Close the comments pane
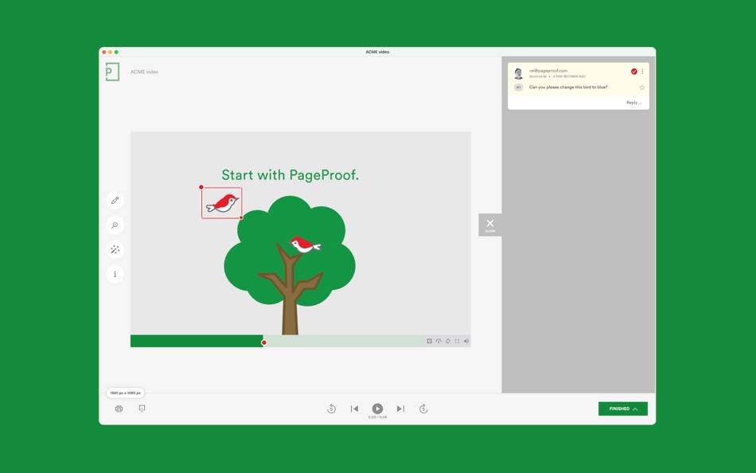Viewport: 756px width, 473px height. click(490, 225)
